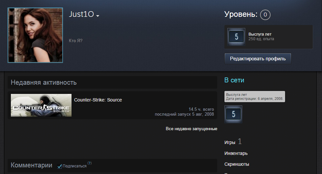322x174 pixels.
Task: Click the Выслуга лет badge title text
Action: pos(260,34)
